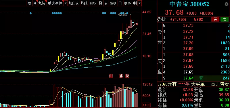230x108 pixels.
Task: Click the 开盘 value 36.67
Action: 224,90
